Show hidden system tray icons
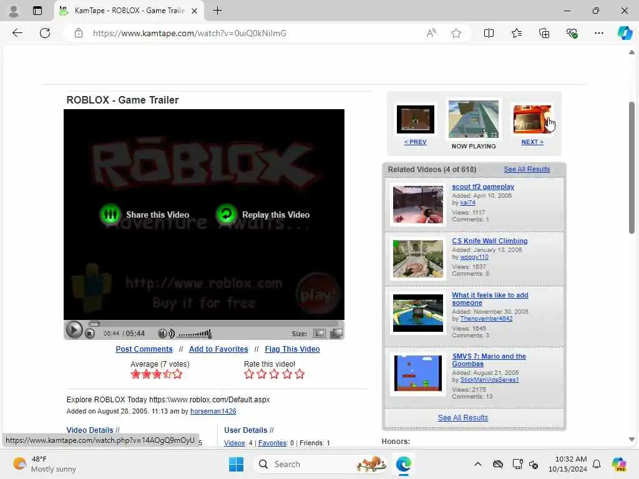 click(x=478, y=464)
